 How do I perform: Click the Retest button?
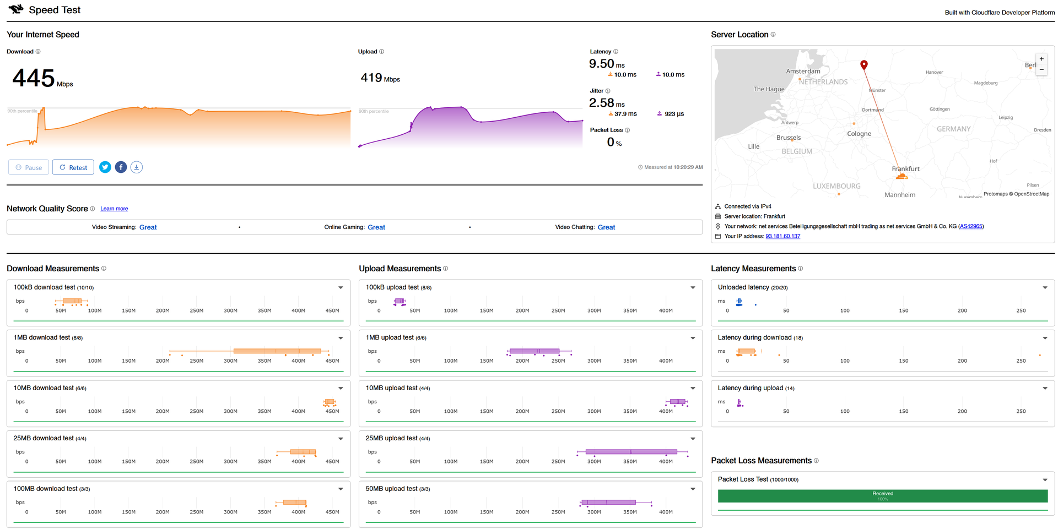point(73,167)
